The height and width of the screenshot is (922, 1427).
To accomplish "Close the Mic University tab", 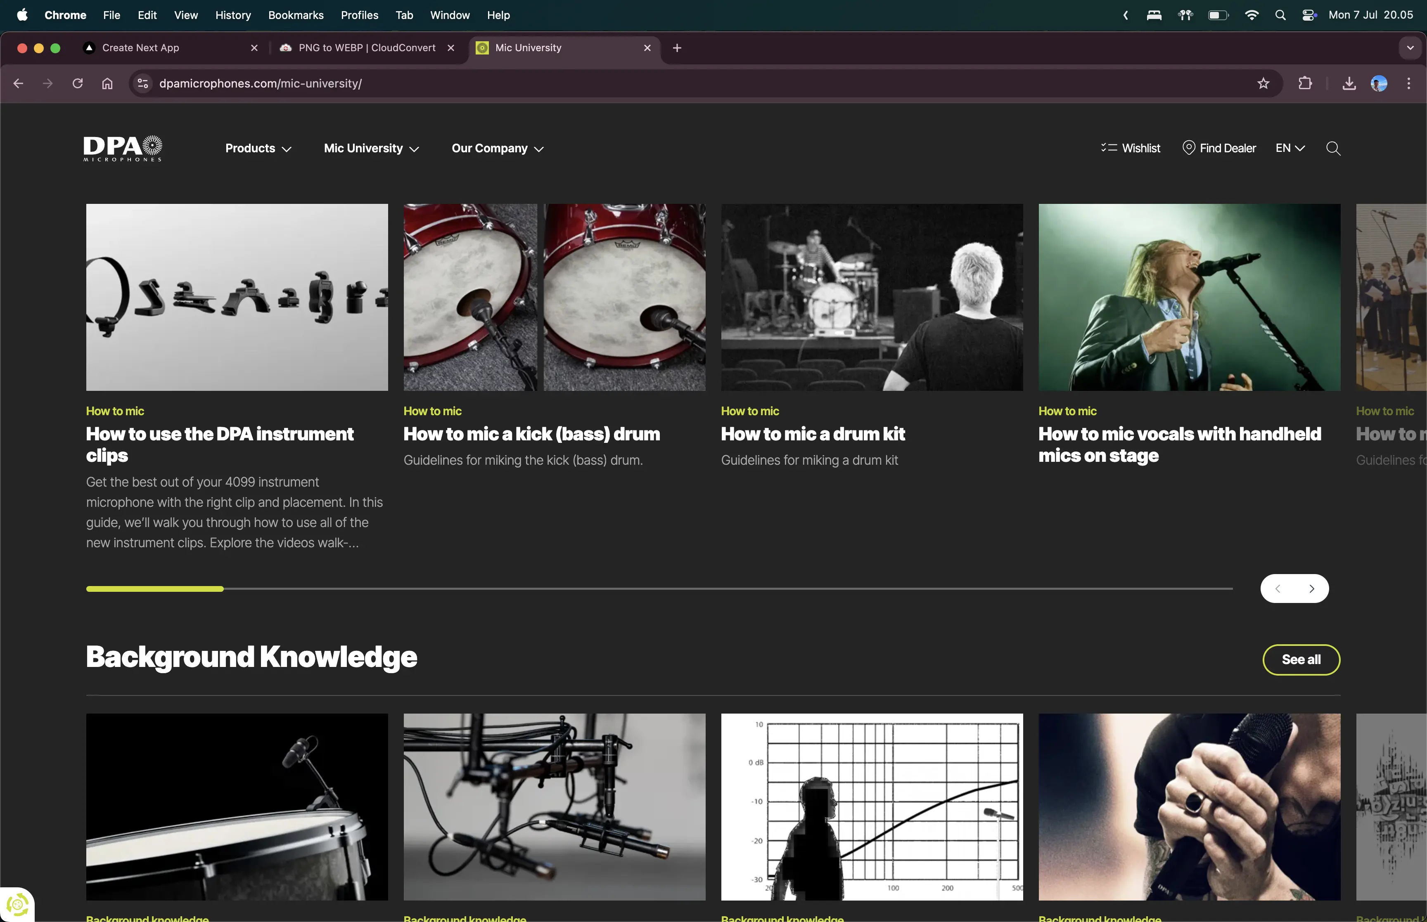I will (647, 48).
